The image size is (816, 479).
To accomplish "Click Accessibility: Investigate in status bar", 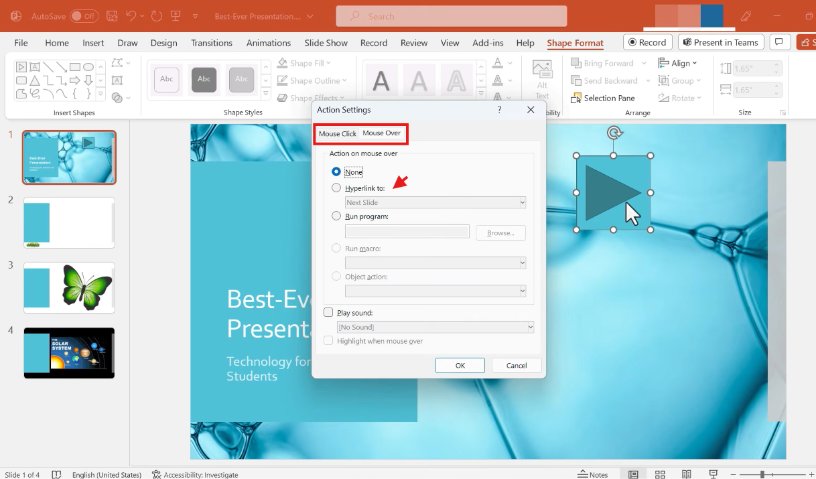I will (195, 474).
